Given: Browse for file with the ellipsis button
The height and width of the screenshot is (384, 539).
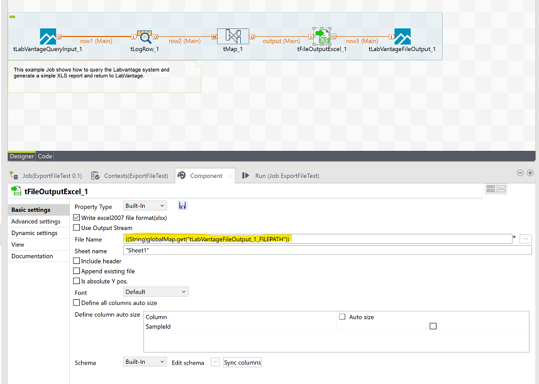Looking at the screenshot, I should (x=526, y=239).
